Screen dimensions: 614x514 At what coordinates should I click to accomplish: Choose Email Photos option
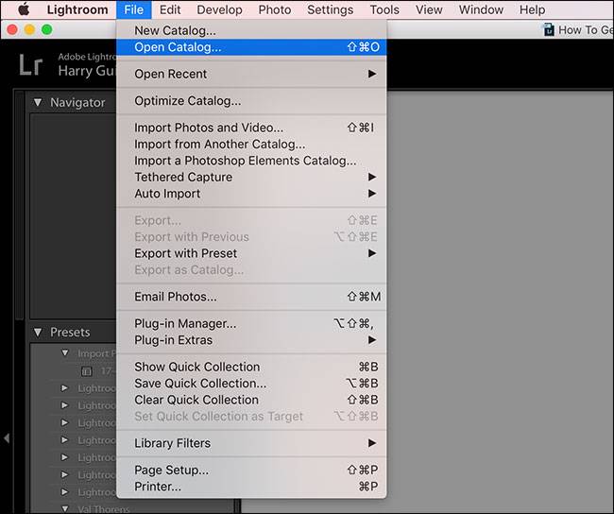(x=177, y=297)
